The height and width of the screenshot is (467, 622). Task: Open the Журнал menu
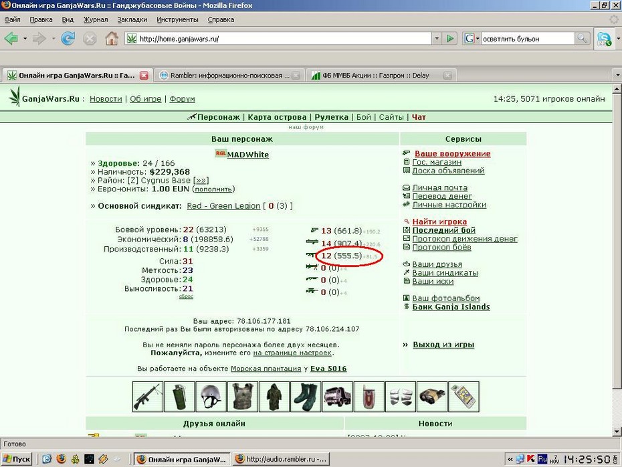tap(96, 19)
